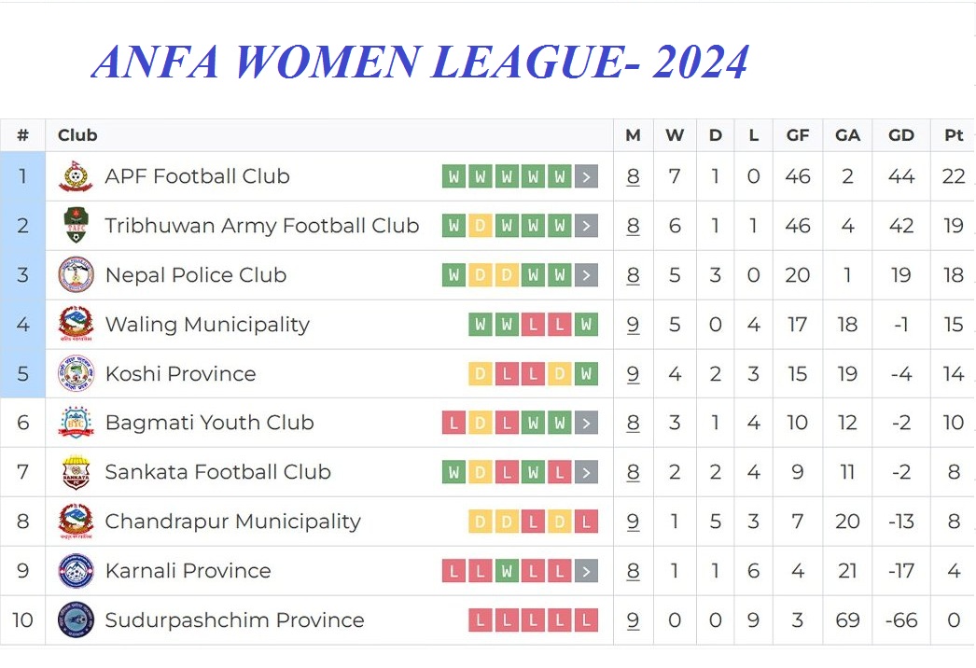Click the Tribhuwan Army Football Club crest

click(76, 226)
